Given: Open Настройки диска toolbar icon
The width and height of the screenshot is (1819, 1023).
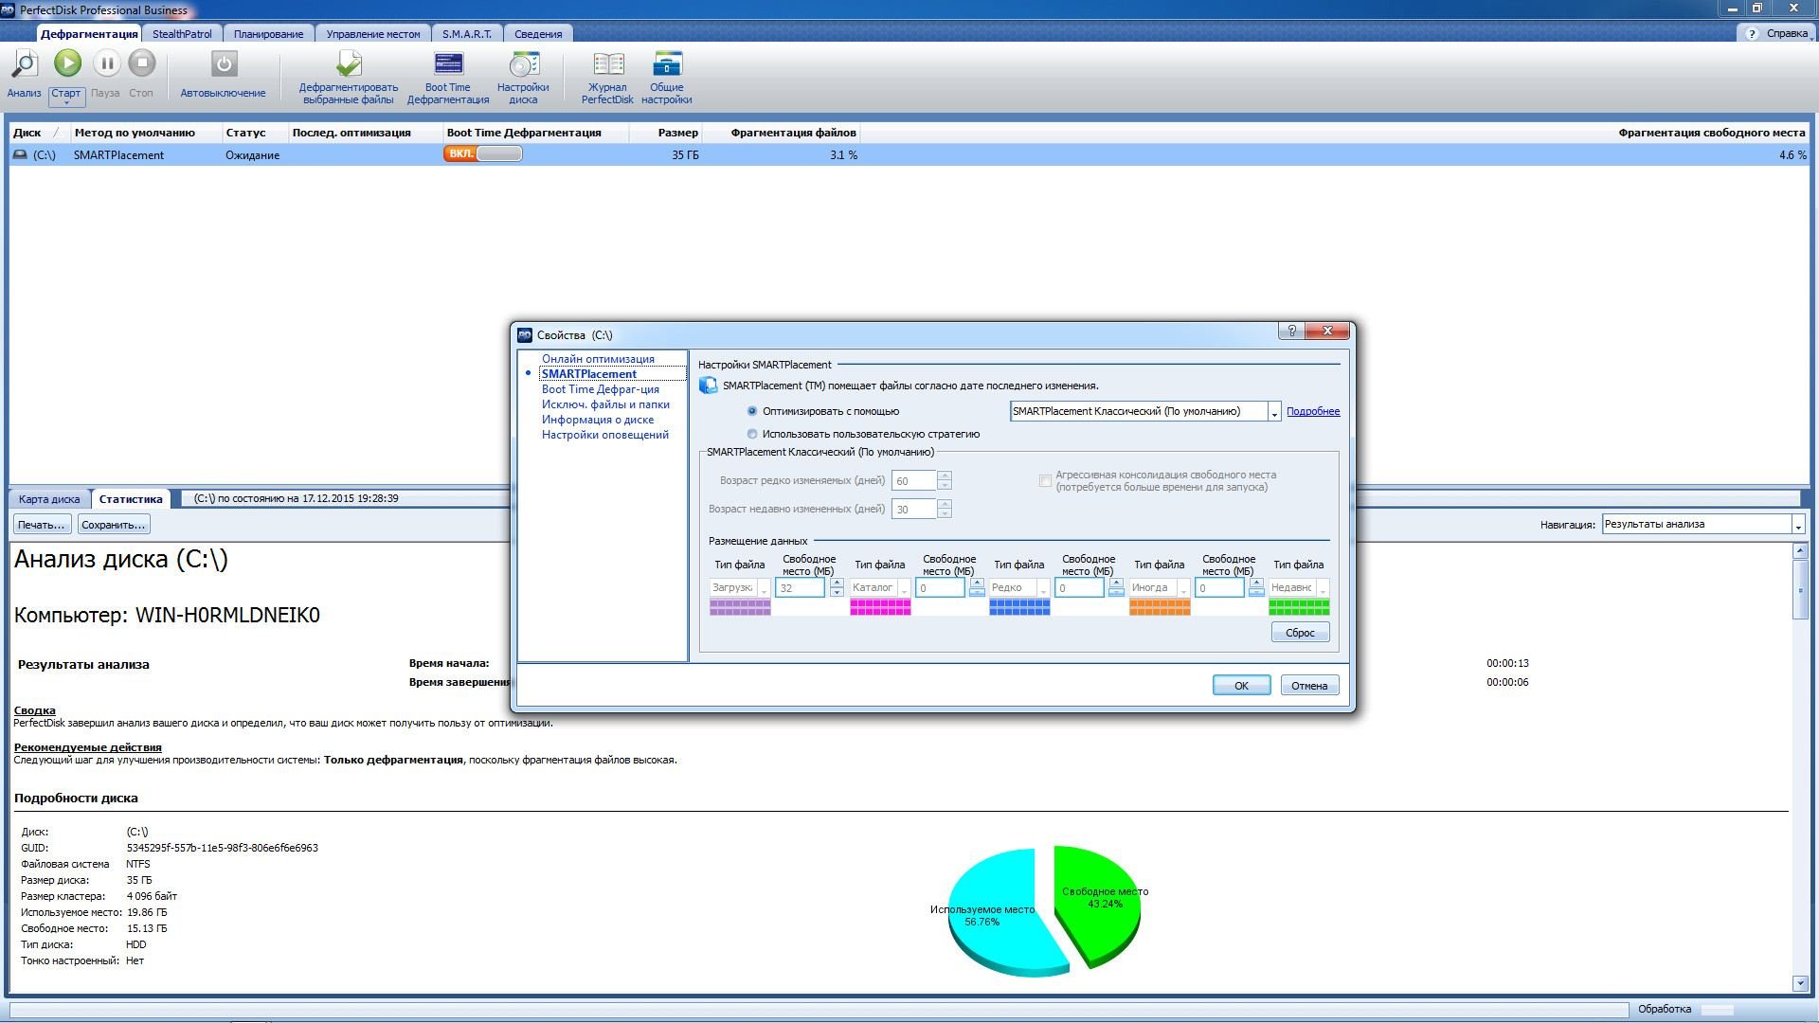Looking at the screenshot, I should (523, 64).
